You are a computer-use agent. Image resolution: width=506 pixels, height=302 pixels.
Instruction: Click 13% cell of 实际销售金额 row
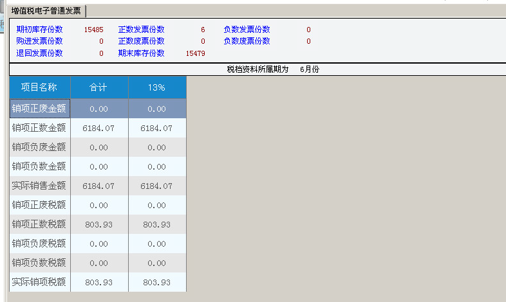(x=156, y=186)
